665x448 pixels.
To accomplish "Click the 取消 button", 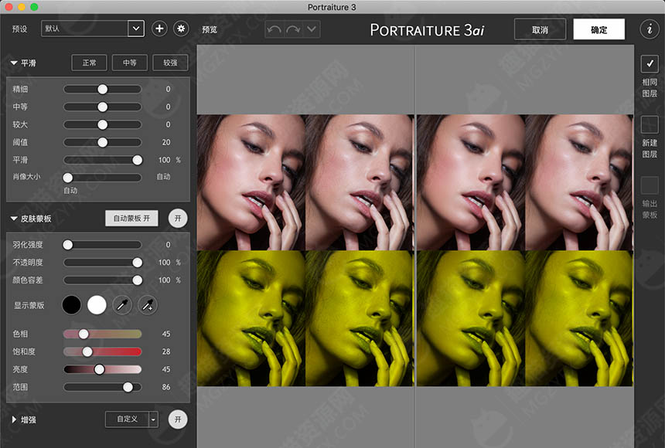I will tap(540, 29).
